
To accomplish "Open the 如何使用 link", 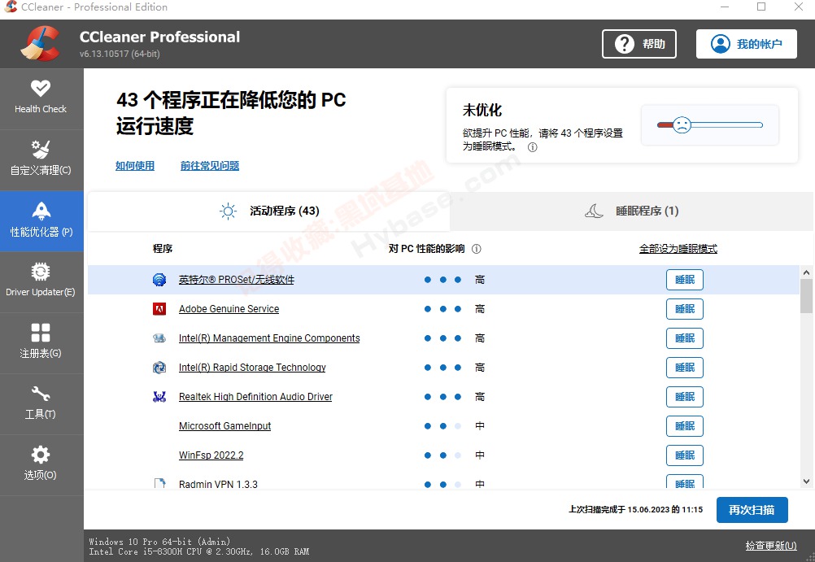I will click(x=135, y=166).
